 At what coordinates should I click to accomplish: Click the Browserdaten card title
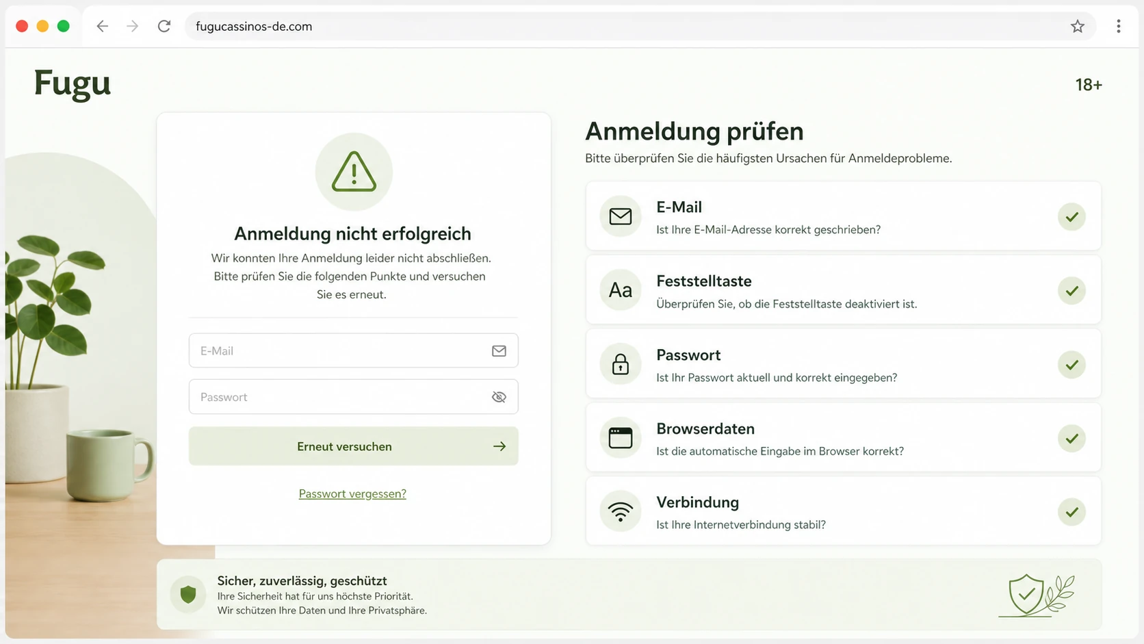pyautogui.click(x=705, y=428)
